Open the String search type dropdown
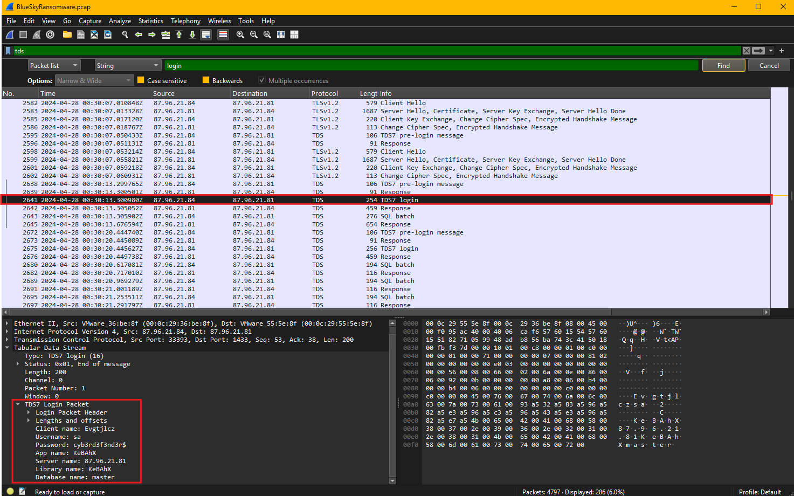Screen dimensions: 794x496 click(x=128, y=65)
